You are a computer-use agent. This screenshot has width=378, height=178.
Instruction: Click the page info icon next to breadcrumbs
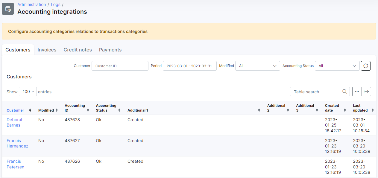[x=7, y=8]
